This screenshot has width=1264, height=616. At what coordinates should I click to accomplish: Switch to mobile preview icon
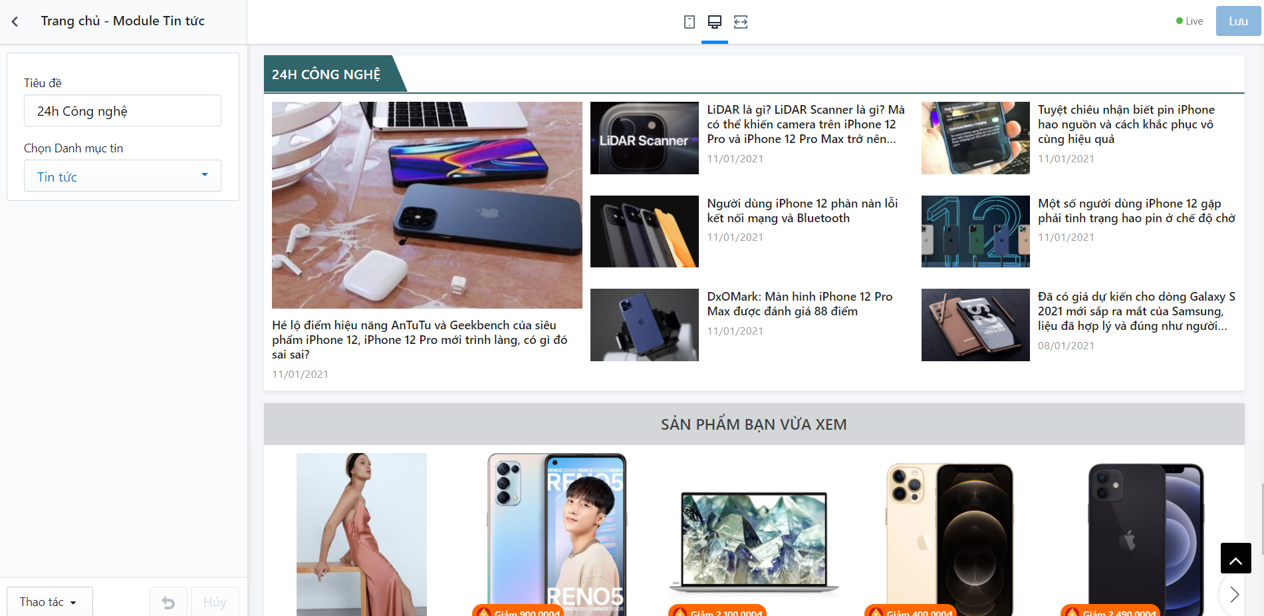point(690,22)
